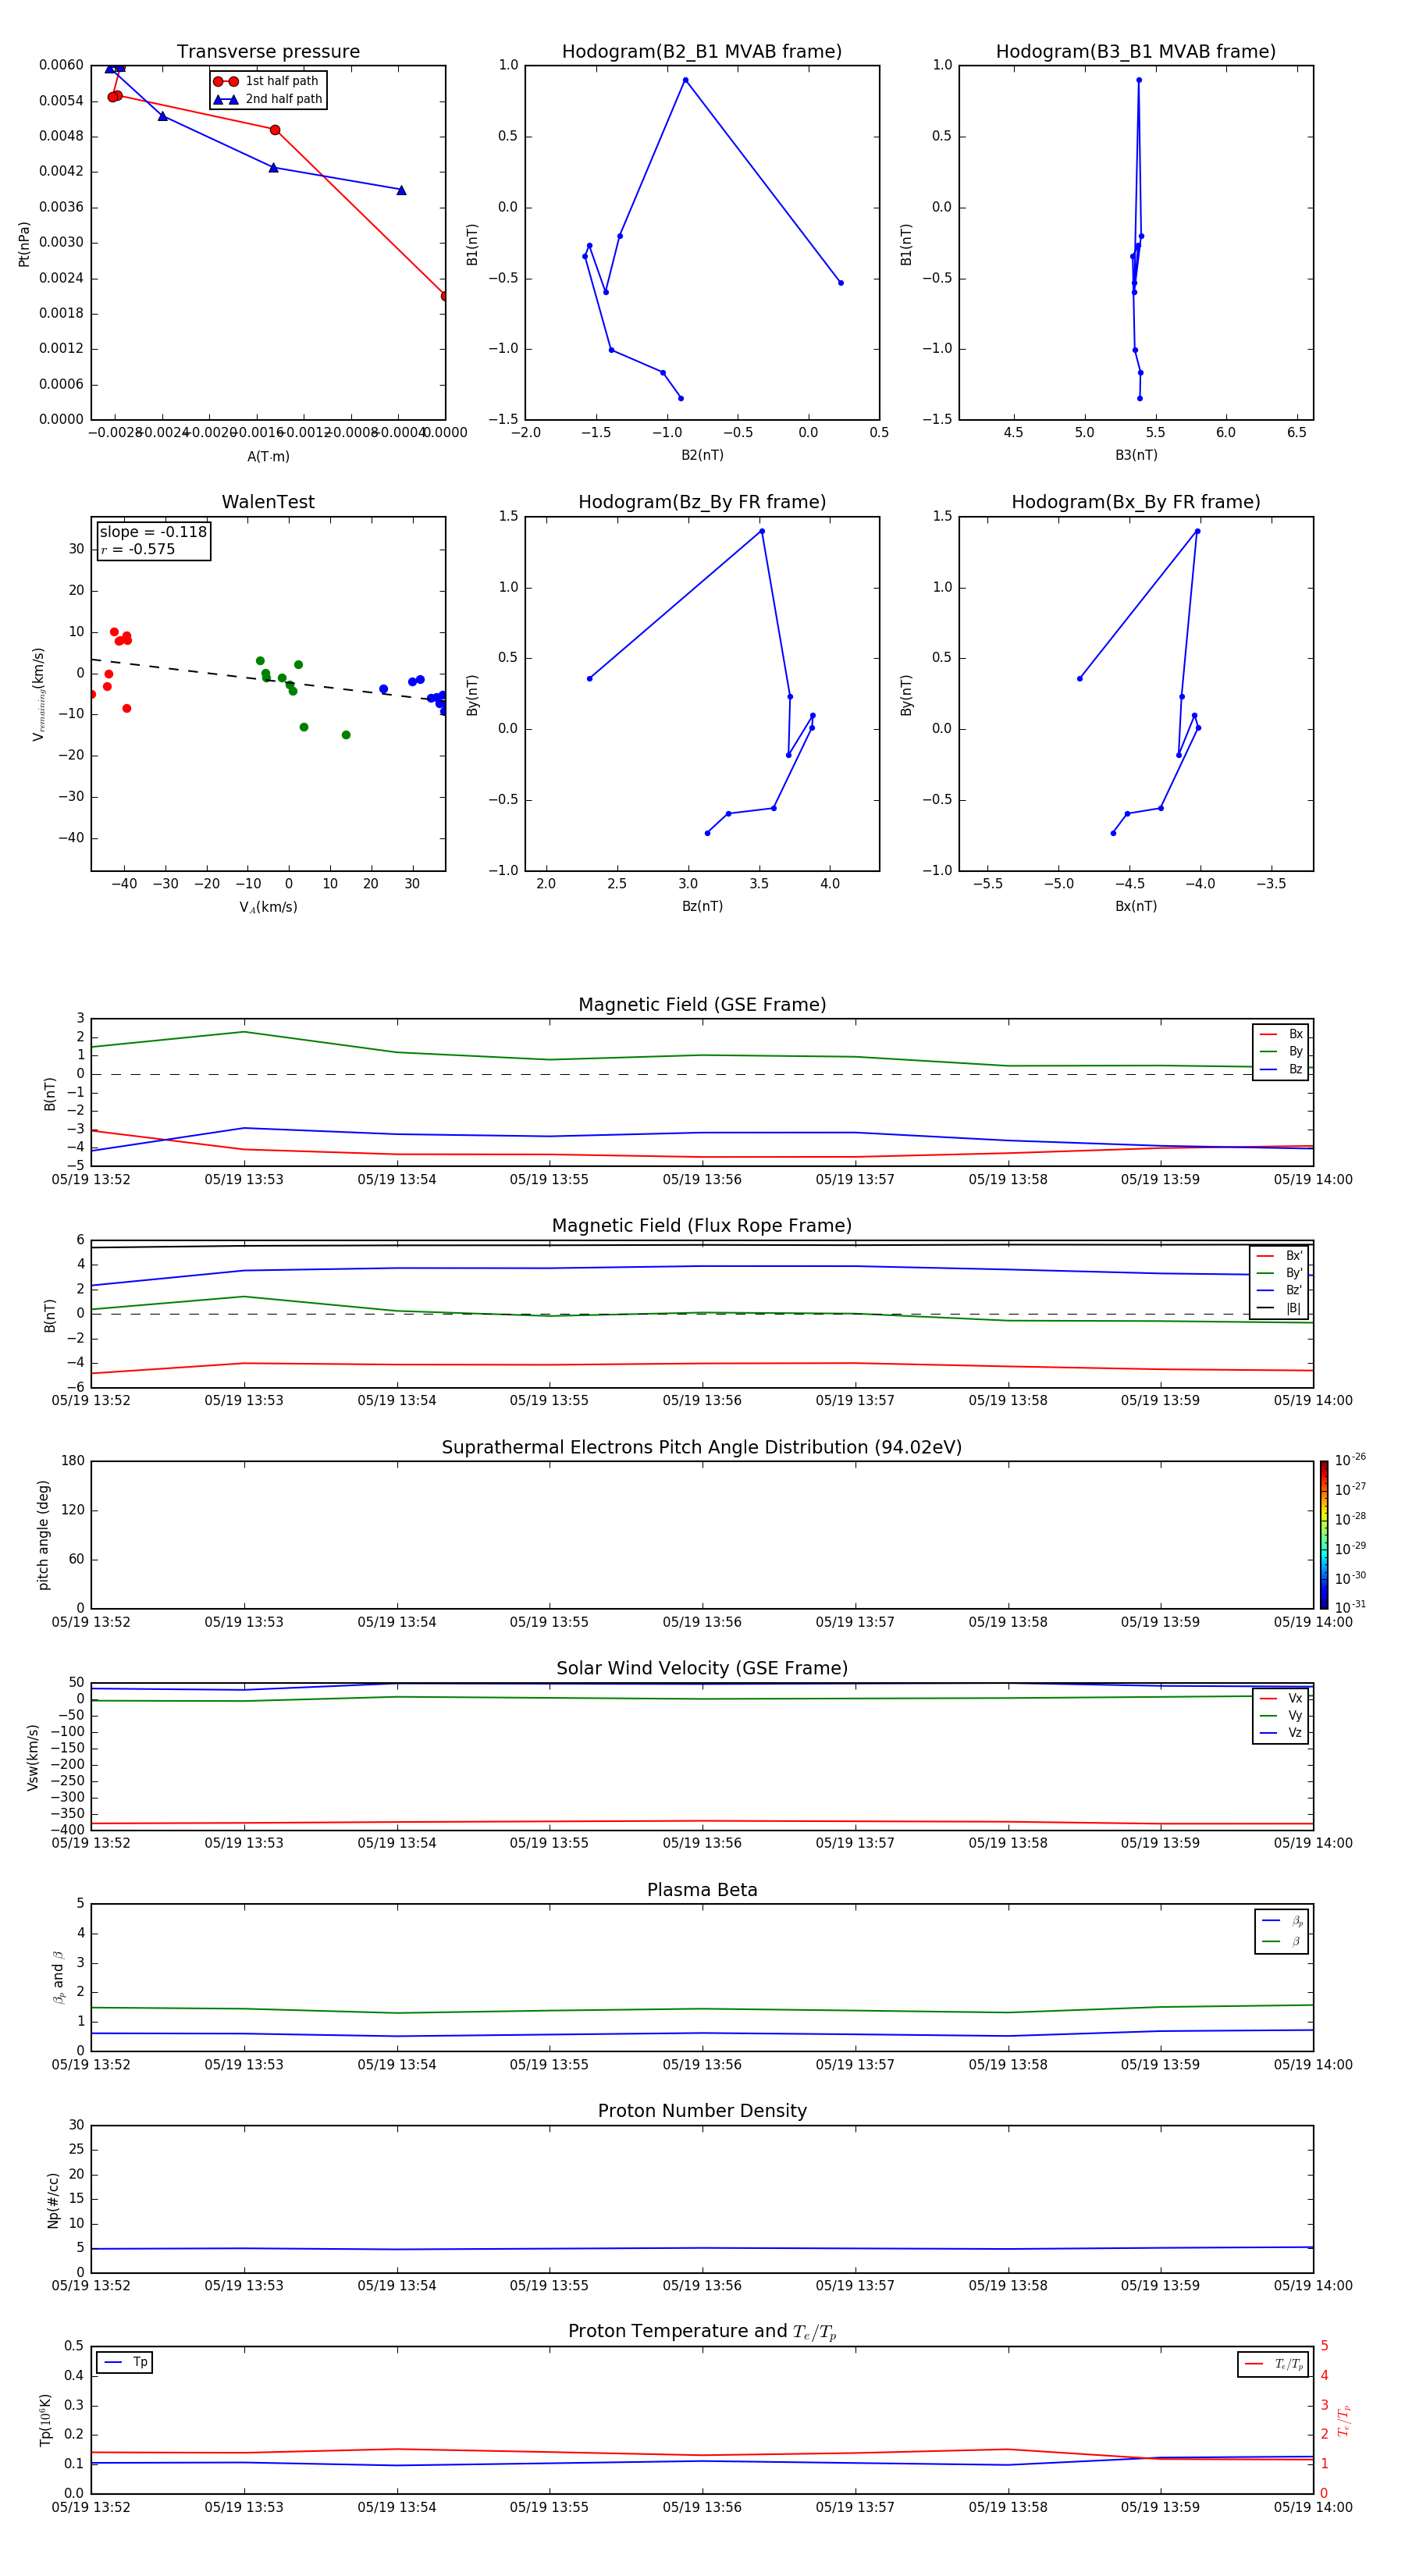Click the 'Pt(nPa)' axis label
The width and height of the screenshot is (1405, 2576).
pos(24,243)
